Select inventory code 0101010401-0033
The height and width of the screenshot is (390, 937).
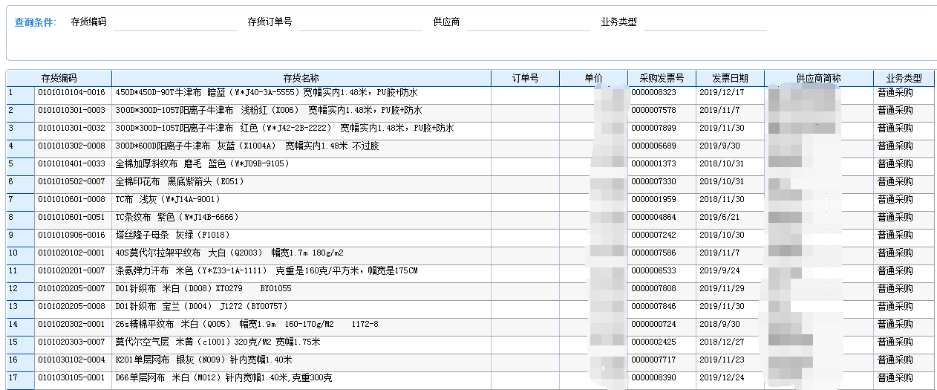[72, 164]
